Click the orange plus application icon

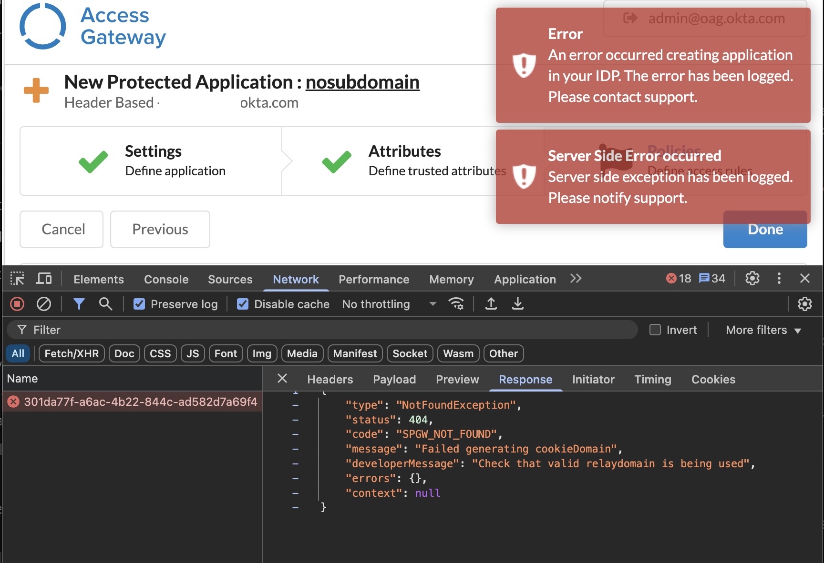click(x=36, y=90)
